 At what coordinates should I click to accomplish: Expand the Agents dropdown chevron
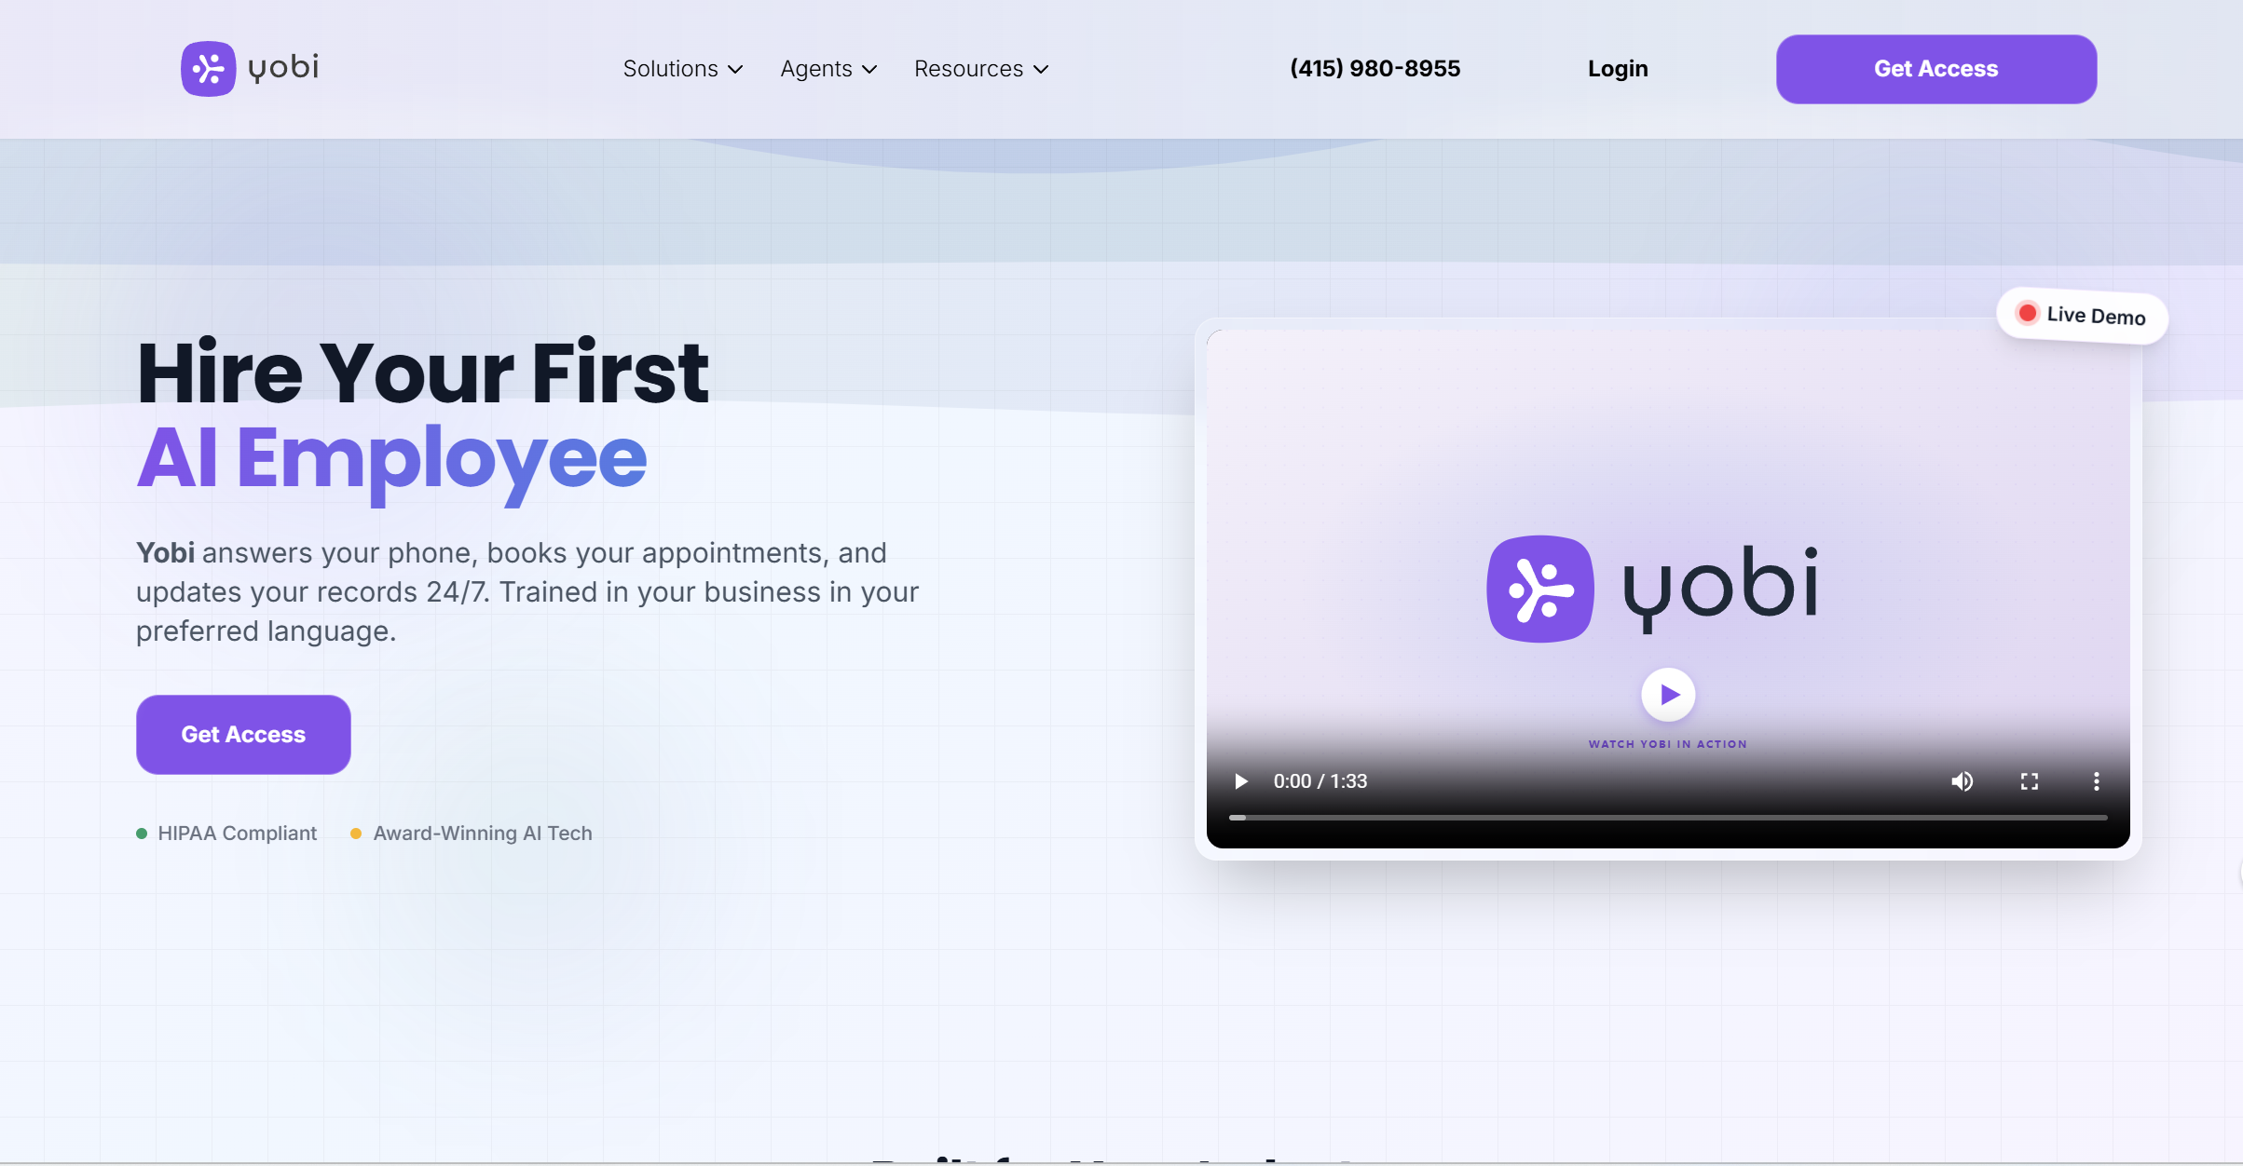[x=869, y=70]
